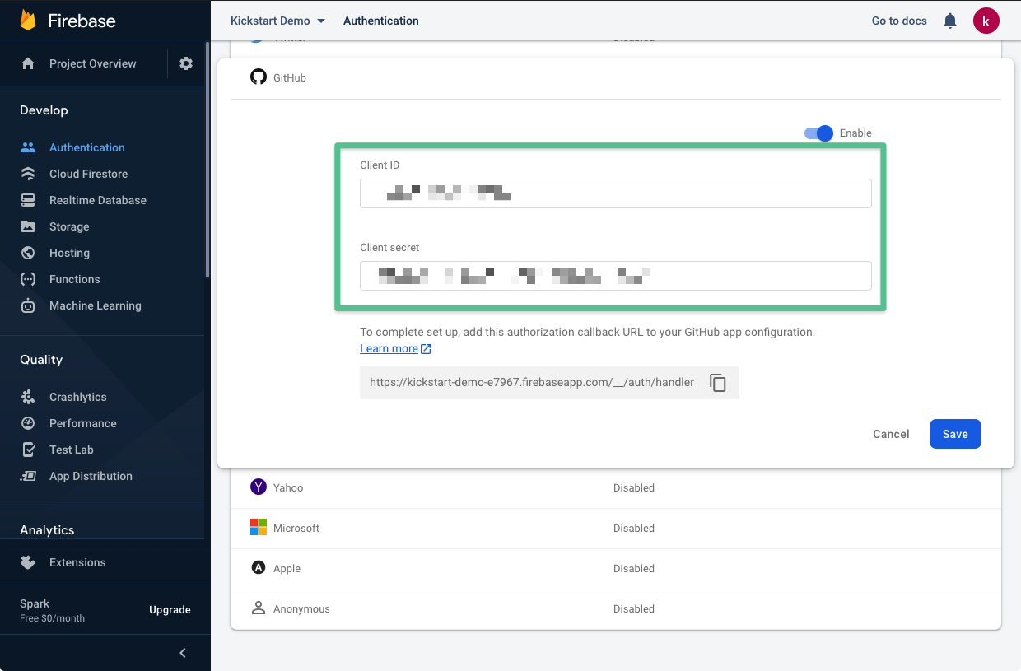Click the Client secret input field

[x=616, y=276]
